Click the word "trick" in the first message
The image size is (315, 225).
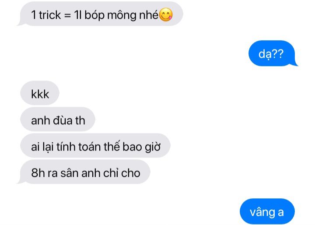tap(50, 15)
